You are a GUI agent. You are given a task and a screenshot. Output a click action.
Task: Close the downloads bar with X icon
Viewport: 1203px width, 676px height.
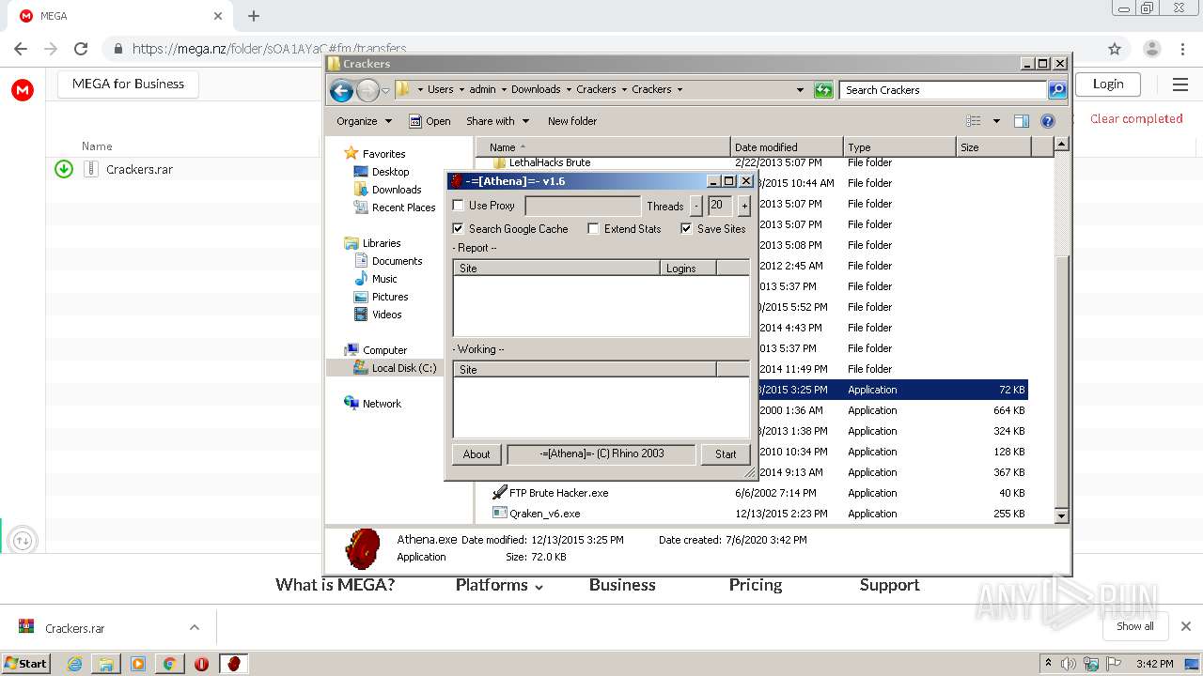tap(1185, 626)
